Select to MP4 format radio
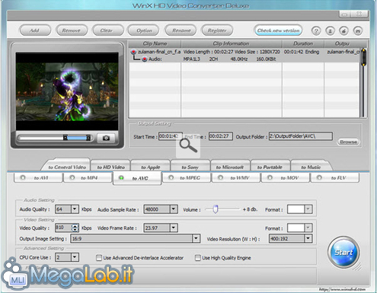377x293 pixels. click(x=72, y=177)
